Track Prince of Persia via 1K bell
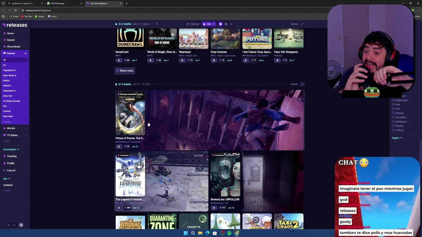The image size is (422, 237). [127, 146]
